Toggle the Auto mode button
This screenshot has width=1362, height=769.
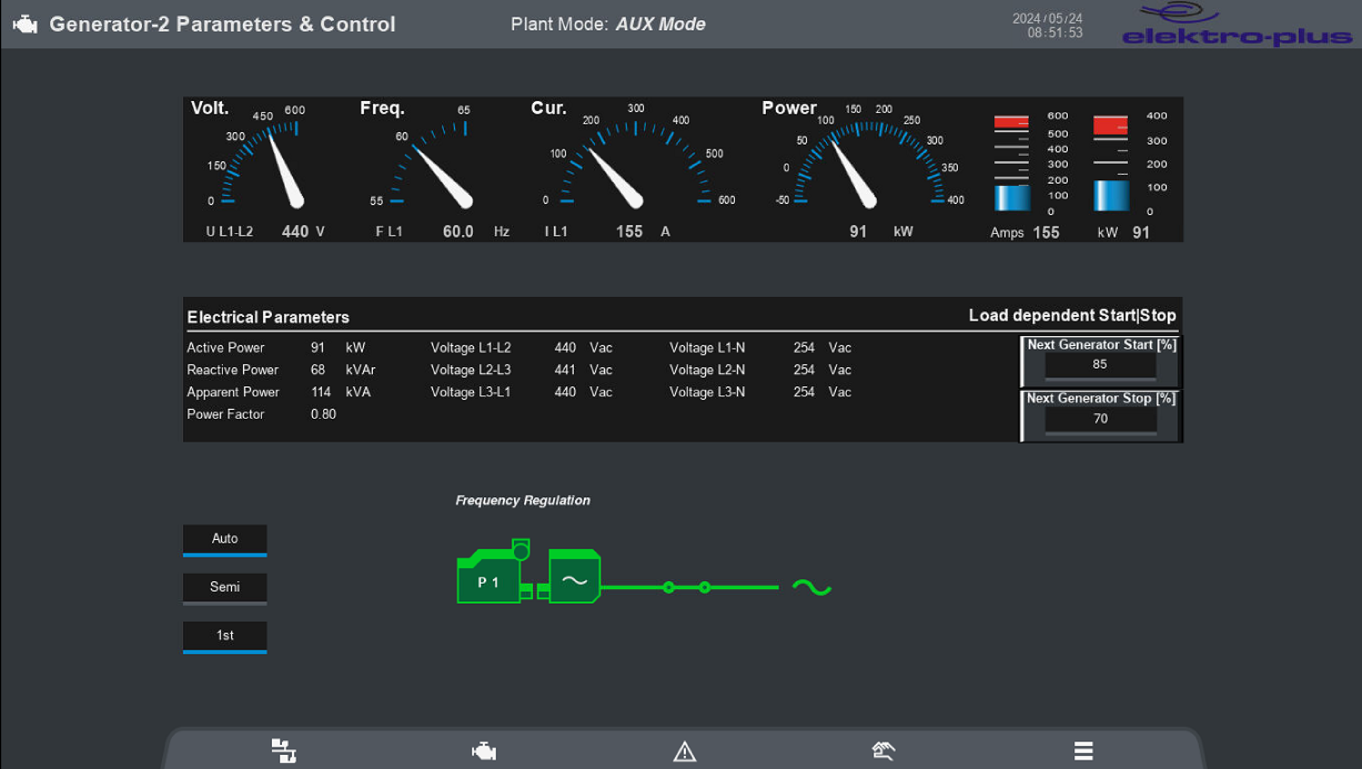tap(225, 539)
